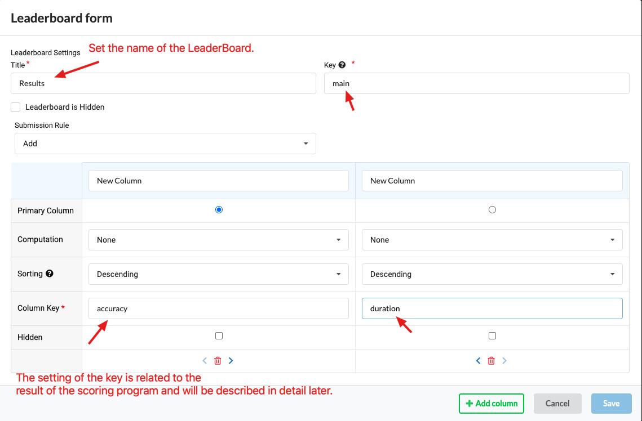This screenshot has width=642, height=421.
Task: Set duration column as Primary Column
Action: click(492, 210)
